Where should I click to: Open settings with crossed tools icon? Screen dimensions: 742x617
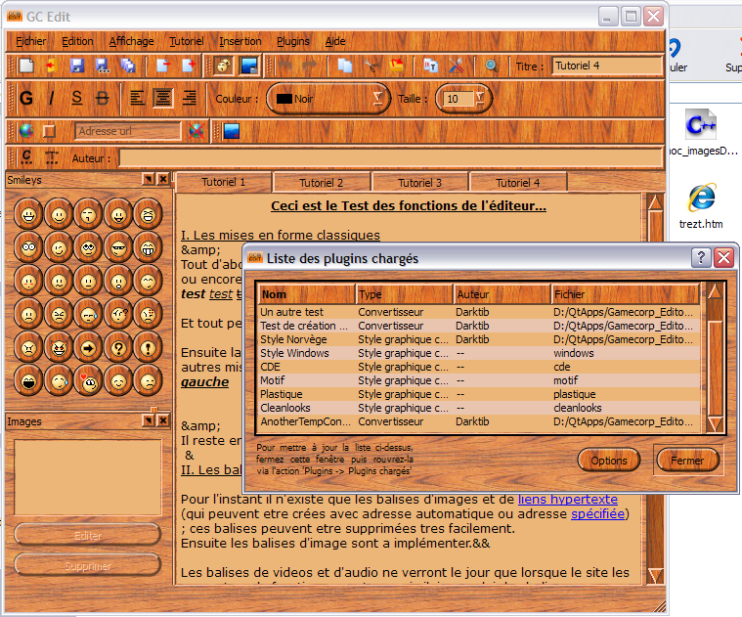[457, 66]
